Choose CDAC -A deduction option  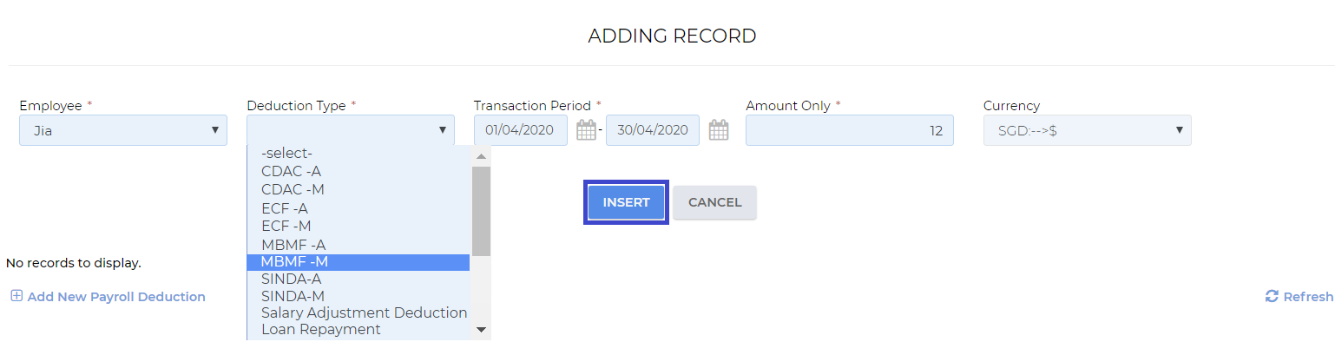[x=358, y=172]
